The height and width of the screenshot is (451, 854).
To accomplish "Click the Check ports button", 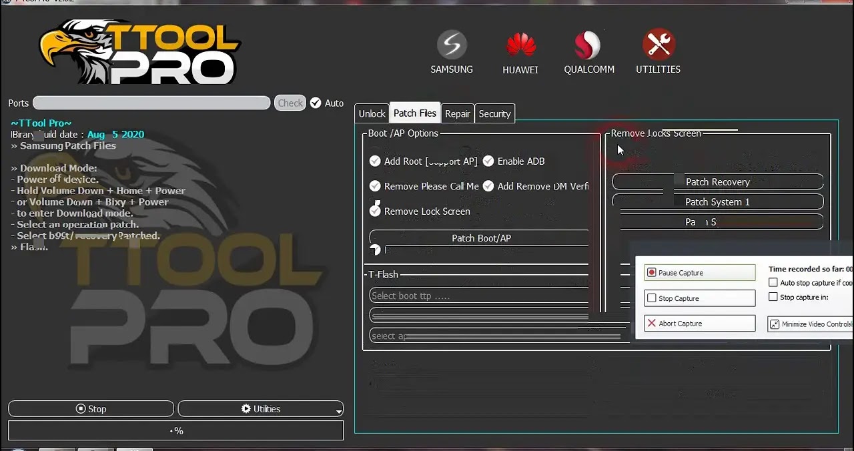I will point(290,103).
